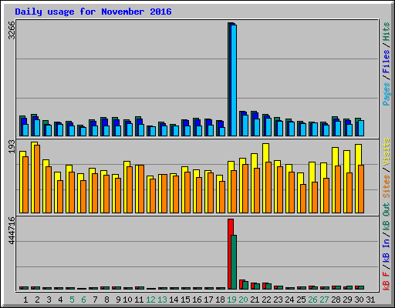
Task: Click day 11 on the x-axis
Action: coord(139,300)
